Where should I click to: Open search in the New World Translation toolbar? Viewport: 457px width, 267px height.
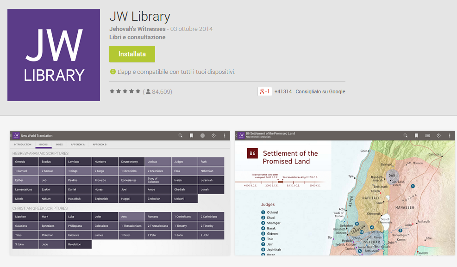click(181, 135)
